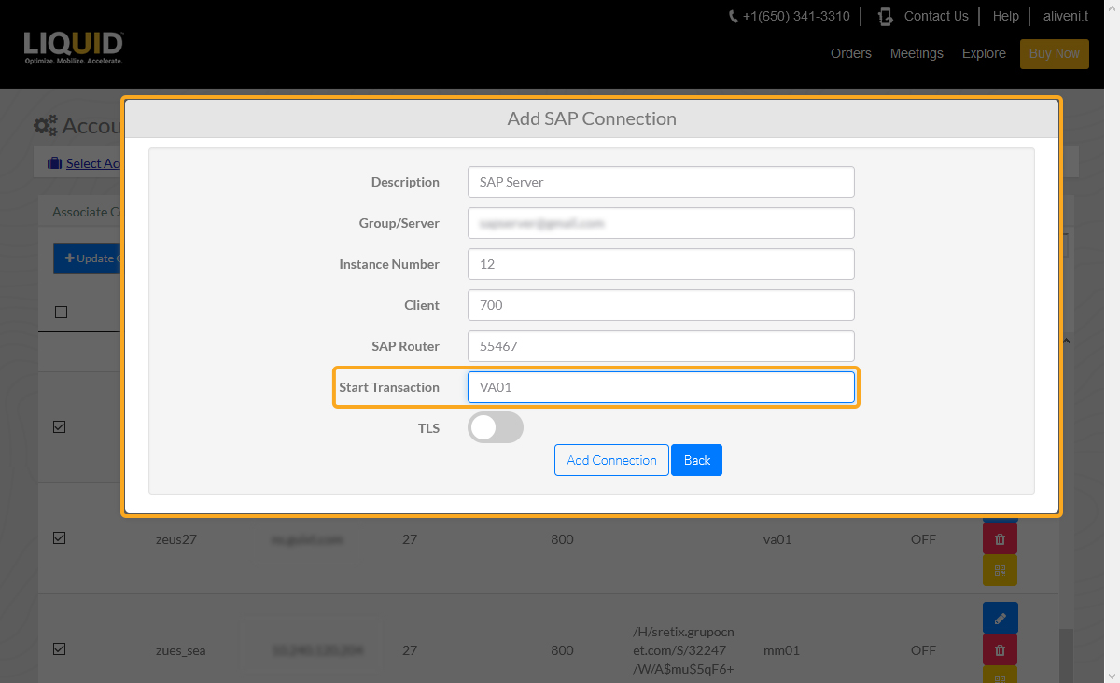Screen dimensions: 1120x683
Task: Click the Buy Now button
Action: pos(1054,54)
